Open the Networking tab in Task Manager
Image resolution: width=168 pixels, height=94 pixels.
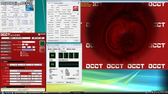[x=69, y=49]
